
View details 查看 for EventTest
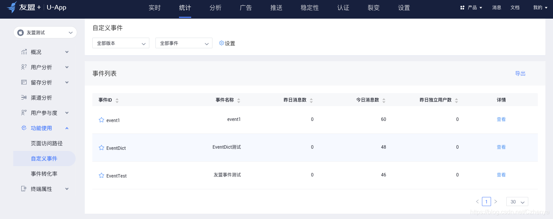point(501,175)
